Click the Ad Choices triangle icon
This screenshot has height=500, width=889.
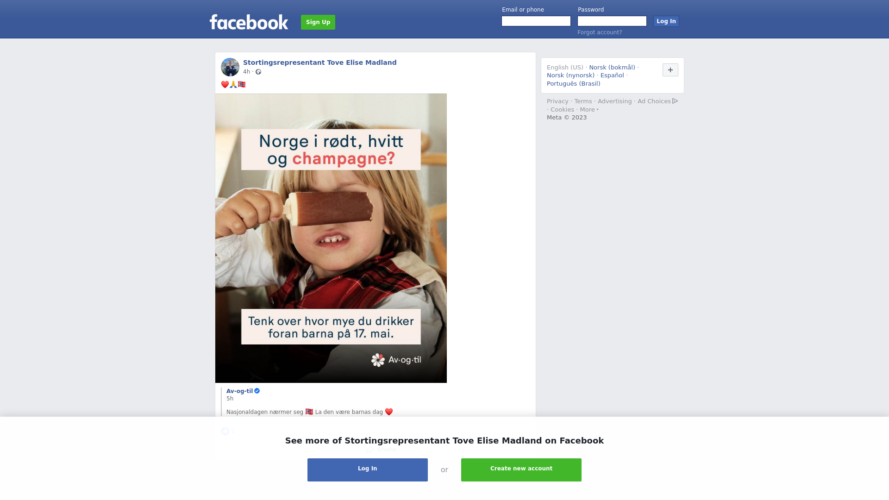coord(675,101)
